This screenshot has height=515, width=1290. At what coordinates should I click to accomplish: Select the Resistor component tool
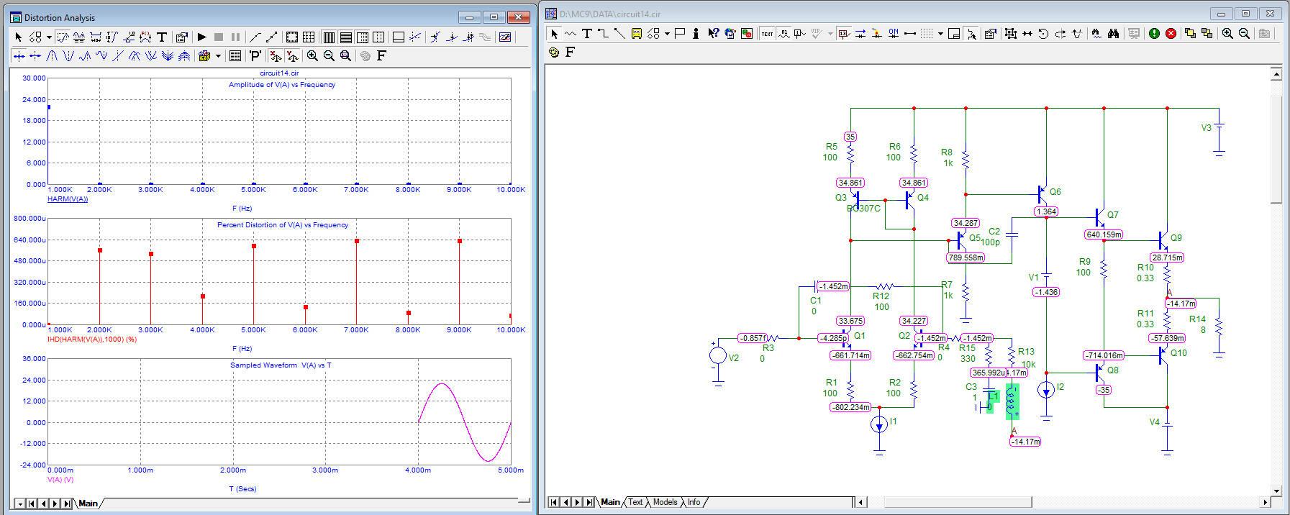571,34
